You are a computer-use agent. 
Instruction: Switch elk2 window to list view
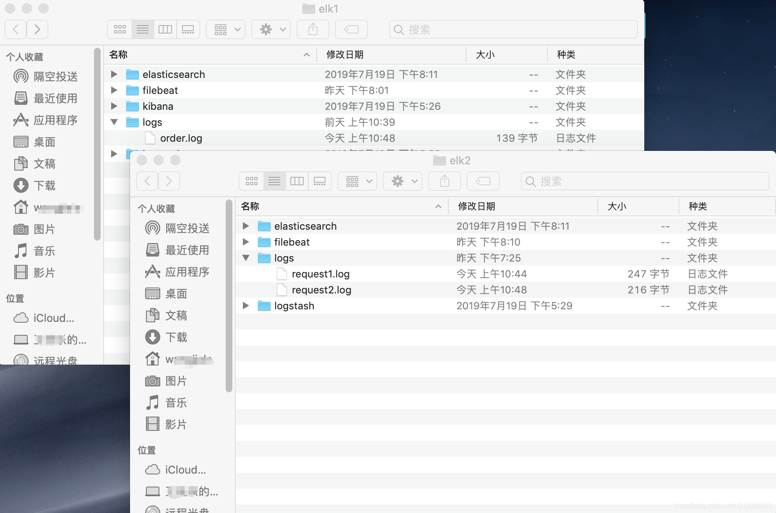pos(274,181)
